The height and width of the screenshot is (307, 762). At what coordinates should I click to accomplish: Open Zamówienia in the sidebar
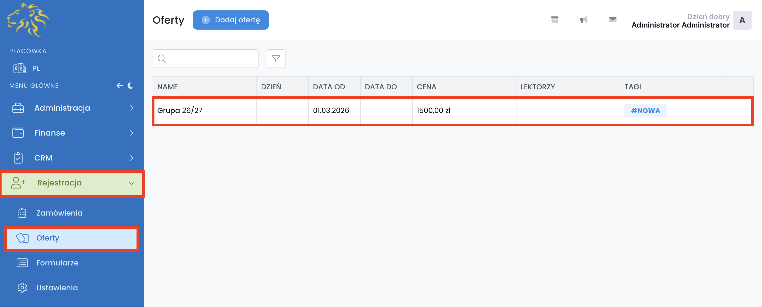coord(59,213)
